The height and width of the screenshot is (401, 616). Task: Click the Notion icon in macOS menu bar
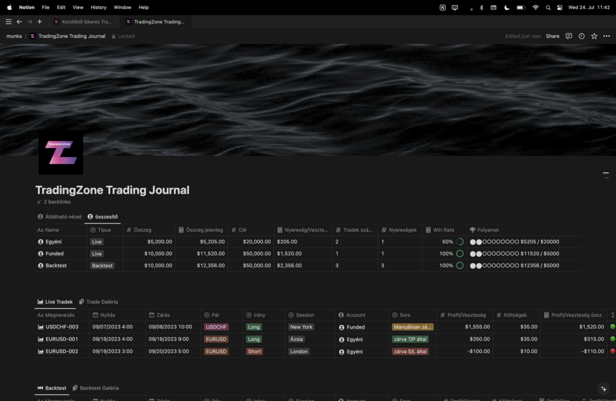click(x=443, y=7)
